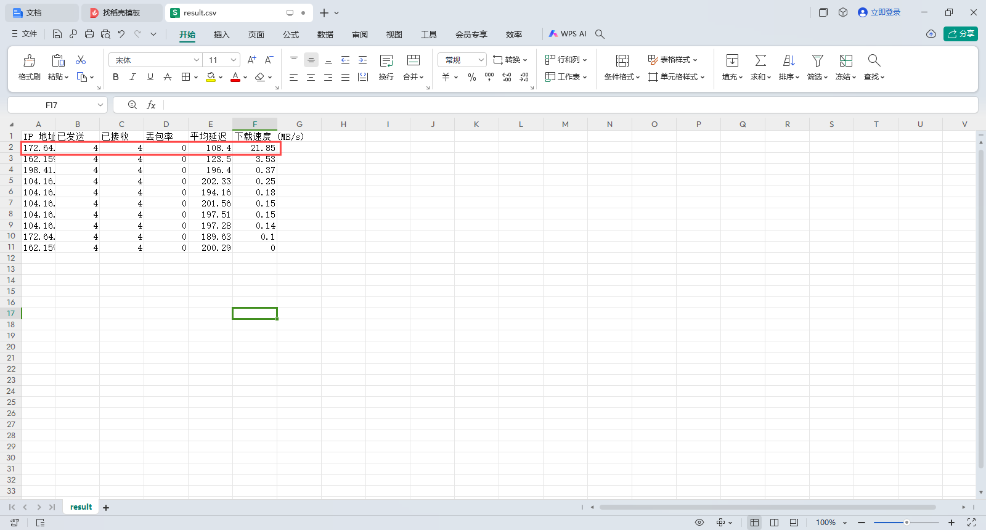986x530 pixels.
Task: Toggle left alignment
Action: click(294, 77)
